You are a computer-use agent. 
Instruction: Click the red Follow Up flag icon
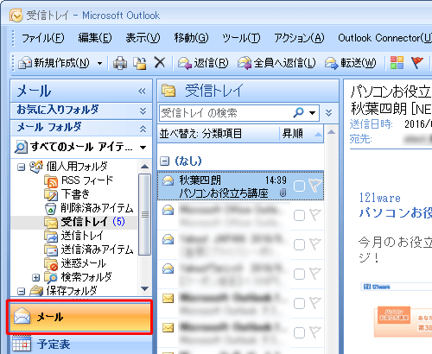(x=417, y=62)
